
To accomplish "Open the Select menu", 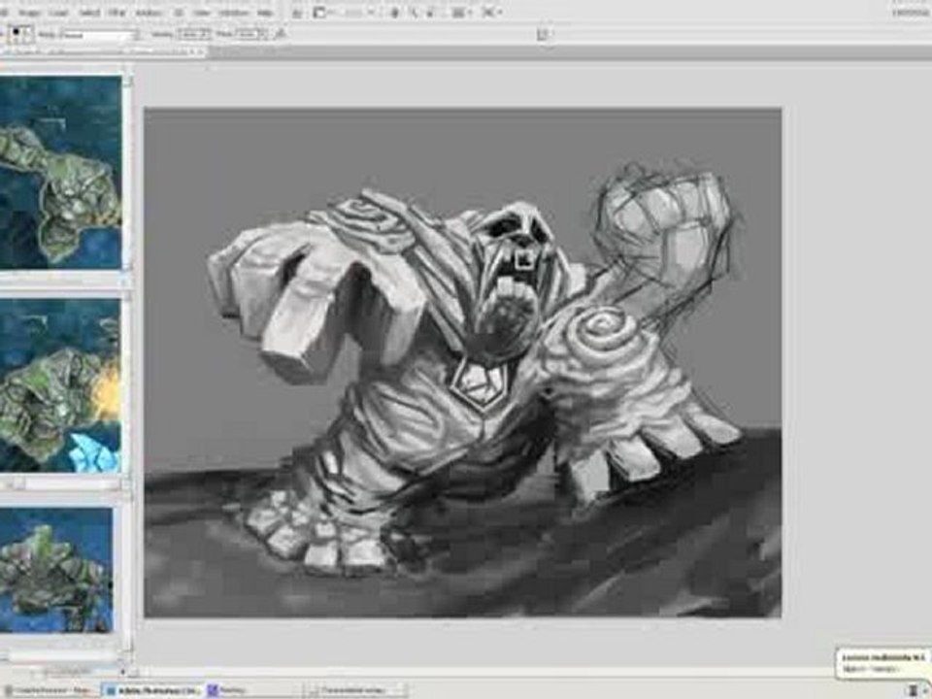I will tap(89, 13).
